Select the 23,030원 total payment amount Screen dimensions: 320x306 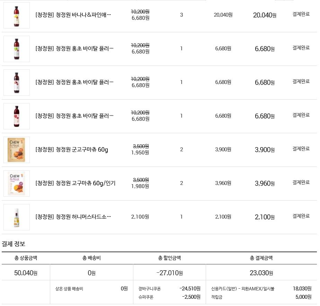point(261,273)
